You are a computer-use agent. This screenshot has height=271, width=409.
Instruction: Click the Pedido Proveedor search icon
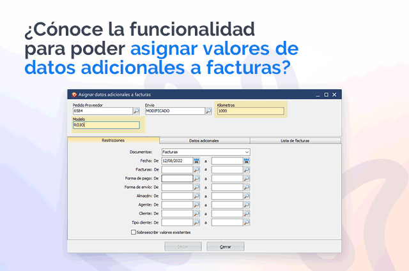click(x=135, y=111)
